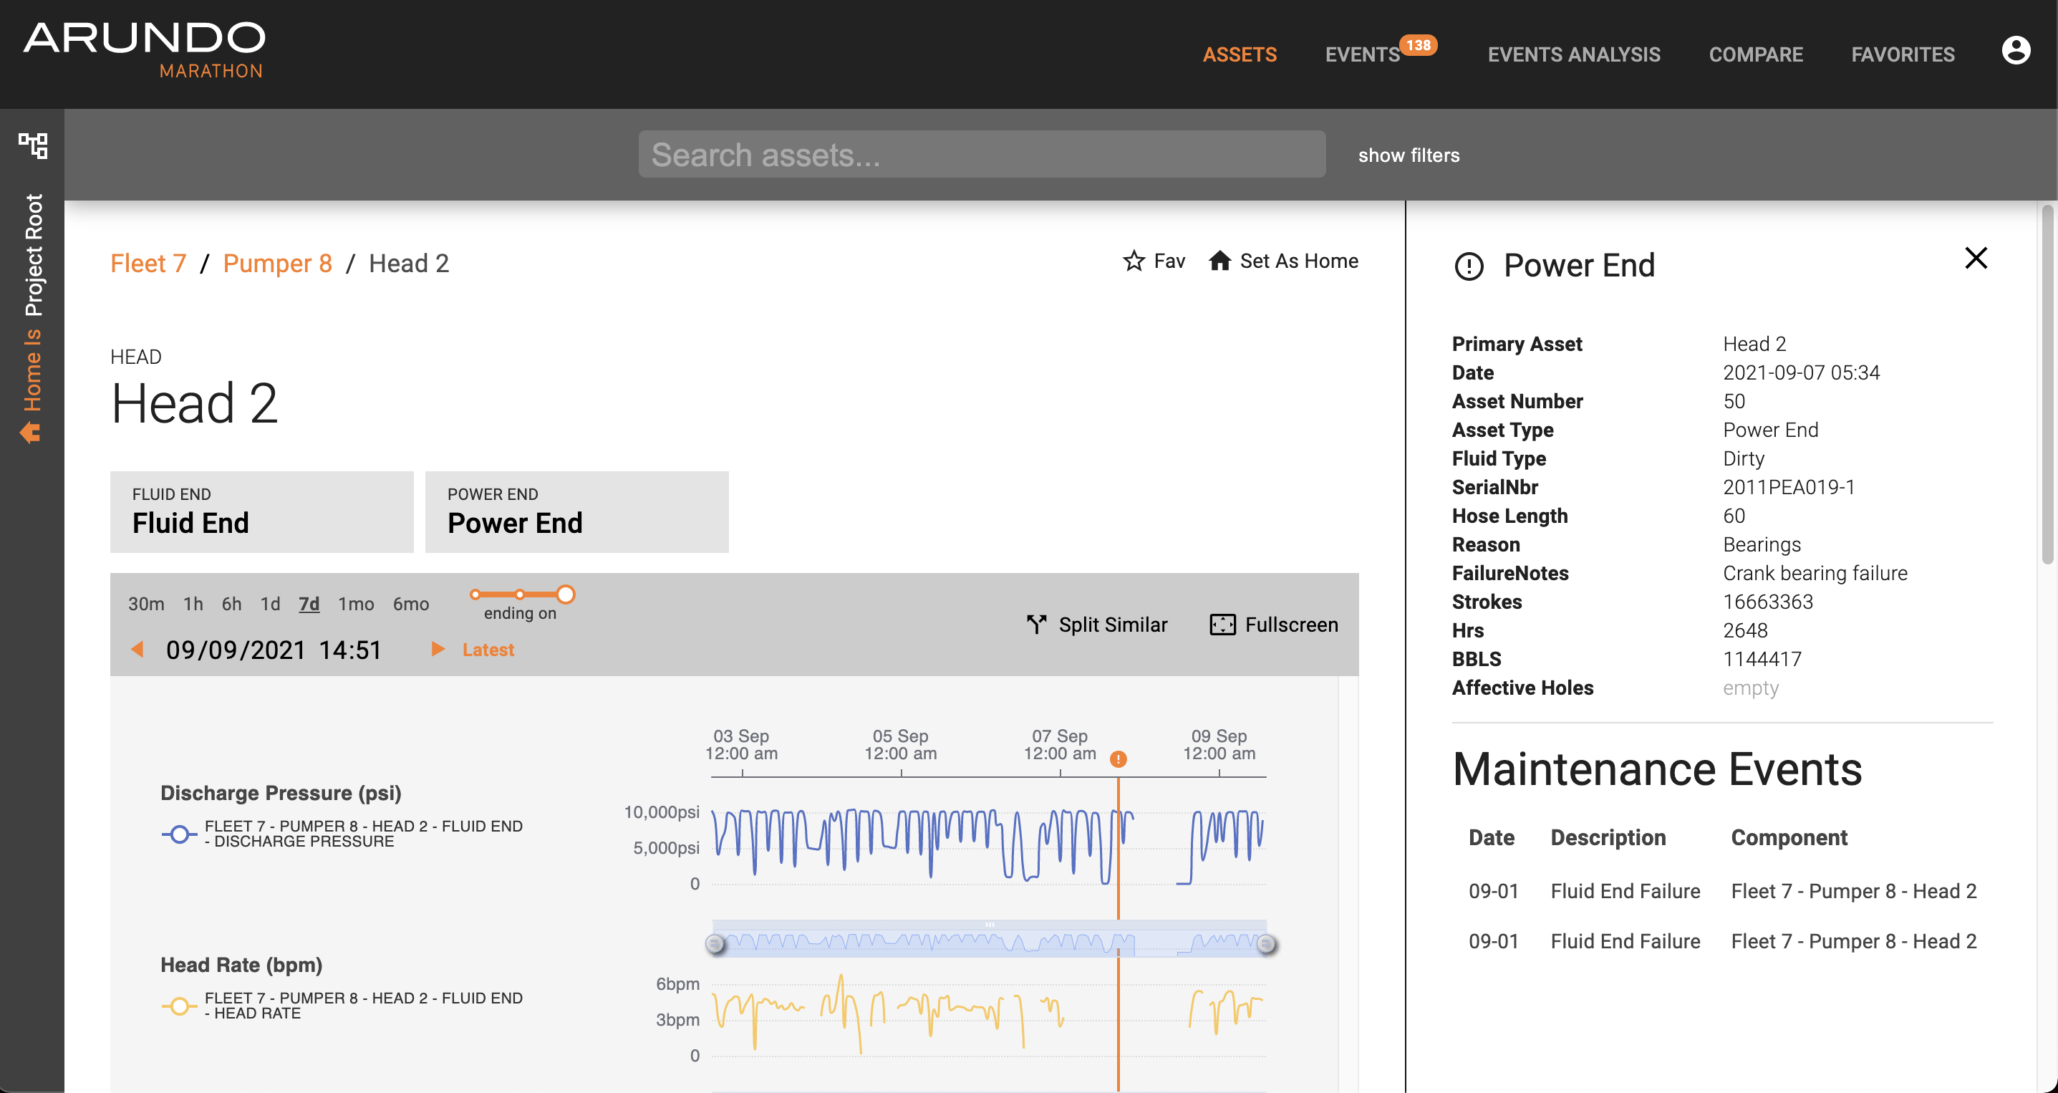The image size is (2058, 1093).
Task: Open the asset hierarchy tree icon
Action: coord(33,145)
